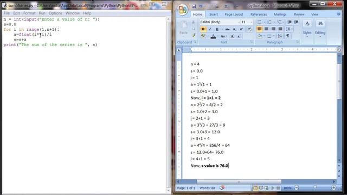The height and width of the screenshot is (195, 347).
Task: Save document from Word quick access toolbar
Action: coord(194,6)
